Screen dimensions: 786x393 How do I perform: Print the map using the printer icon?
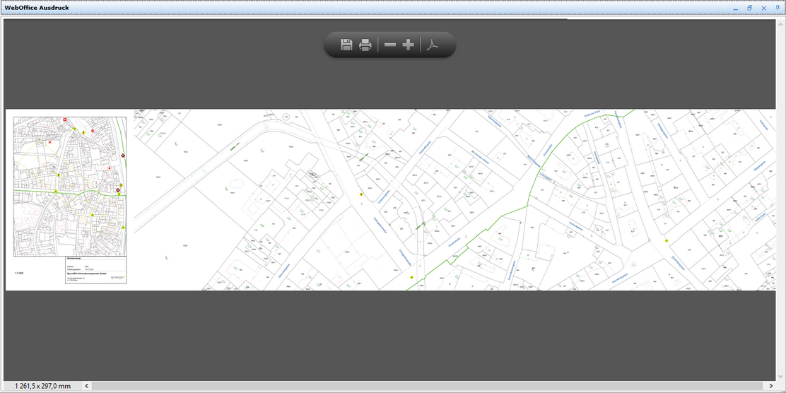365,45
